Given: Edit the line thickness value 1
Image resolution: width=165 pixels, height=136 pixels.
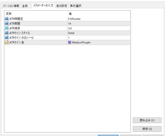Looking at the screenshot, I should coord(99,38).
